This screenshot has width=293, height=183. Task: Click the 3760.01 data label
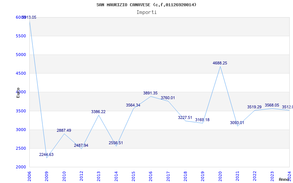pos(168,98)
